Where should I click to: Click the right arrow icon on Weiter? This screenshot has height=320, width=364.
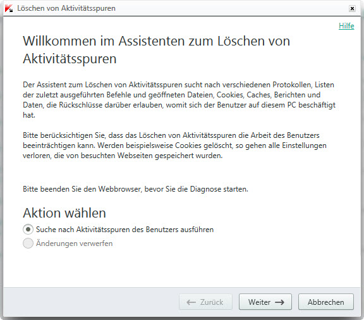tap(279, 302)
